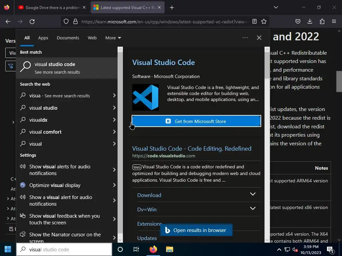Viewport: 342px width, 256px height.
Task: Click the preview pane scrollbar down arrow
Action: (x=267, y=240)
